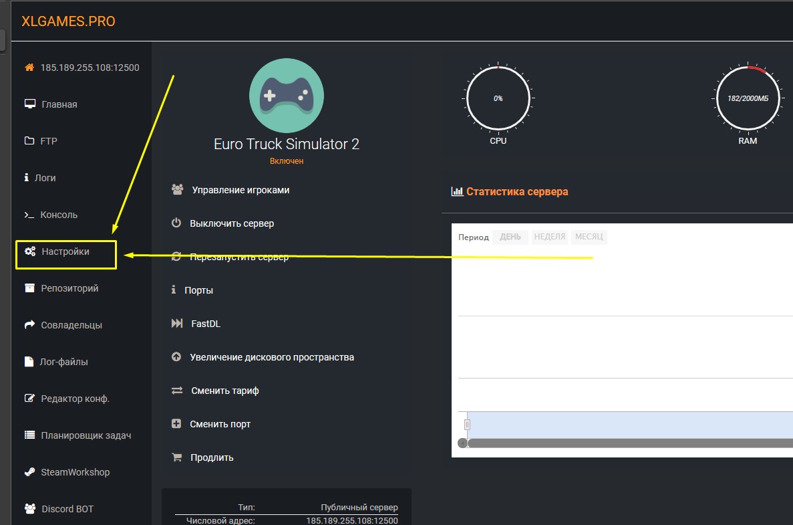Click the gamepad server avatar image
This screenshot has width=793, height=525.
pos(286,96)
